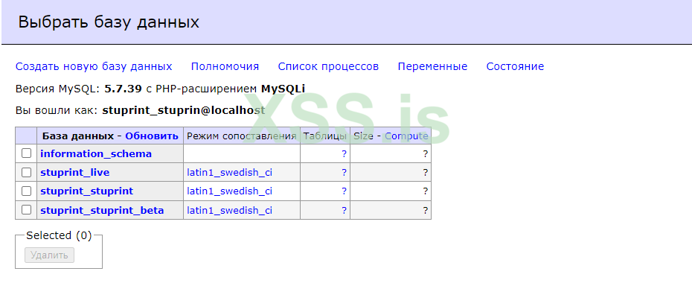Open the 'Создать новую базу данных' link
The height and width of the screenshot is (283, 692).
94,67
